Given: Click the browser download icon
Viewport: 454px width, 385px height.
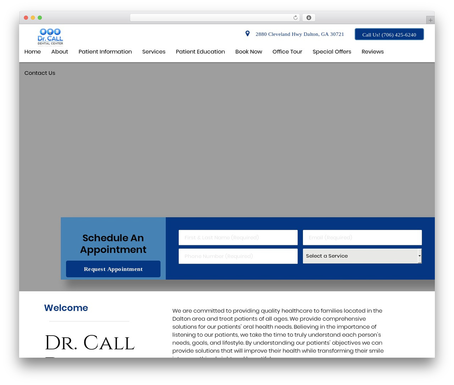Looking at the screenshot, I should click(309, 18).
